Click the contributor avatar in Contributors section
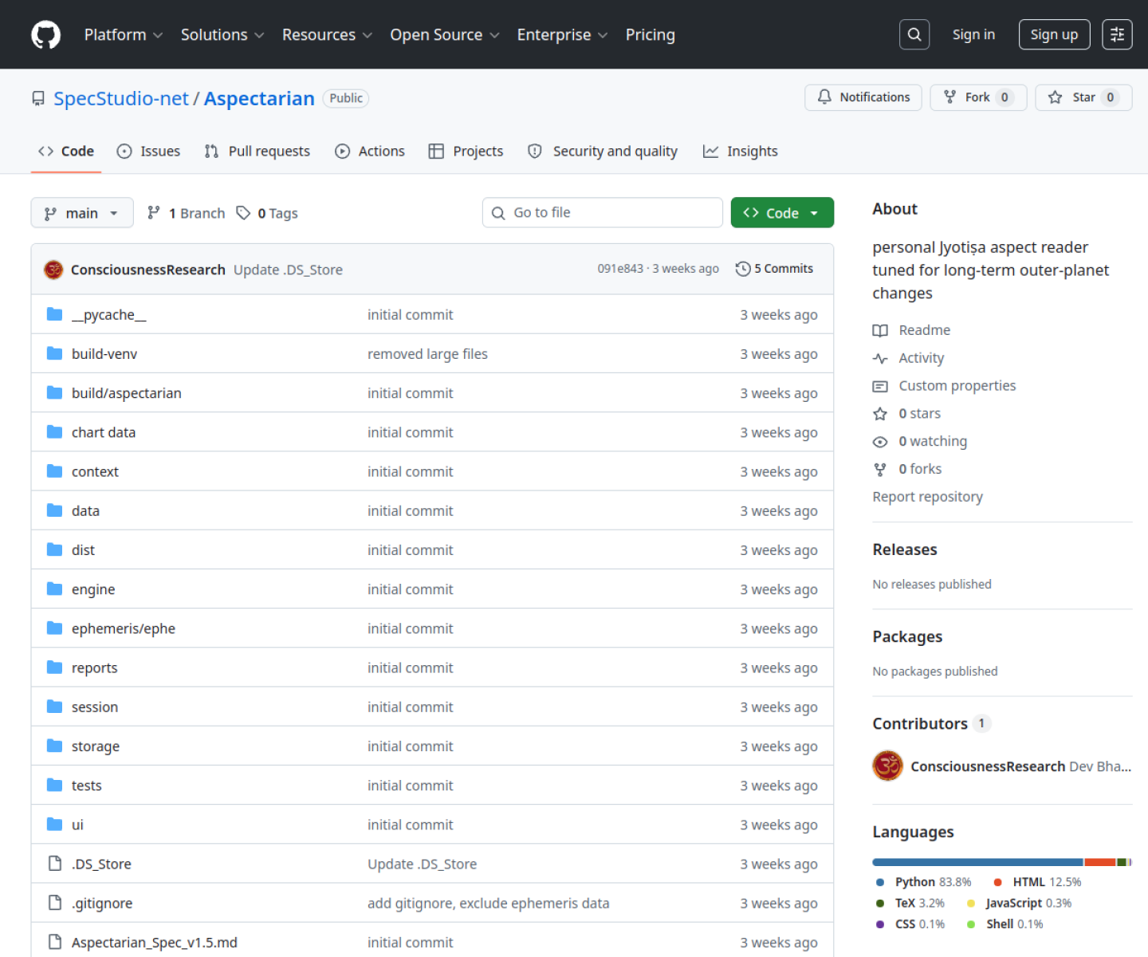This screenshot has height=957, width=1148. coord(887,766)
